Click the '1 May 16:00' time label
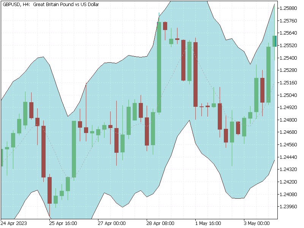The width and height of the screenshot is (304, 228). tap(208, 223)
